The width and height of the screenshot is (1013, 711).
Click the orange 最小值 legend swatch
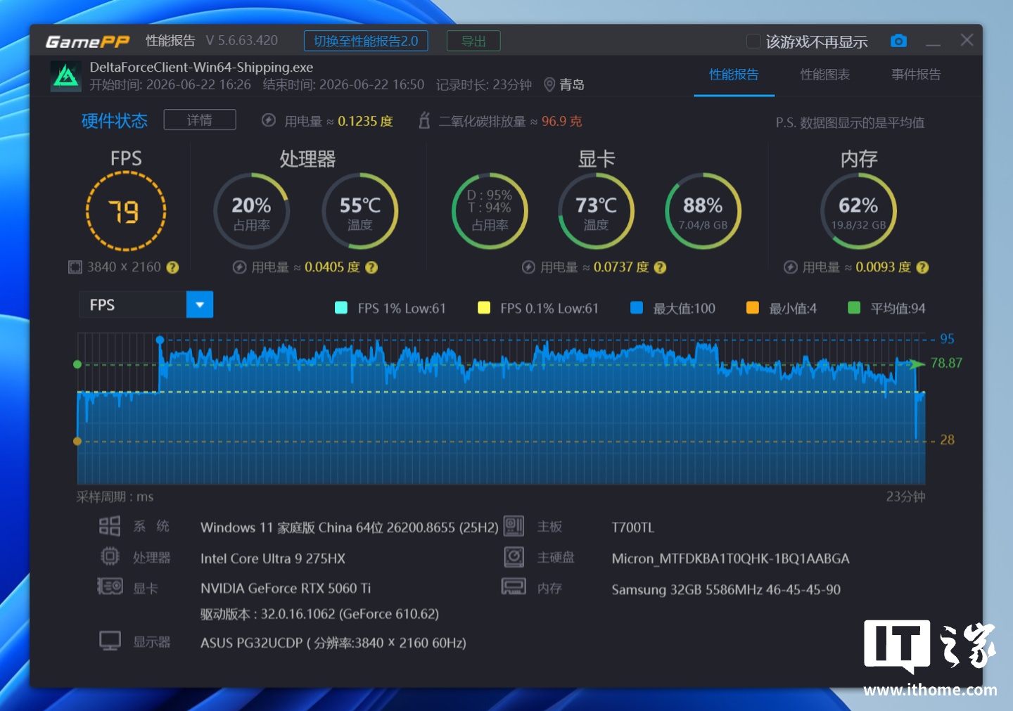(753, 307)
